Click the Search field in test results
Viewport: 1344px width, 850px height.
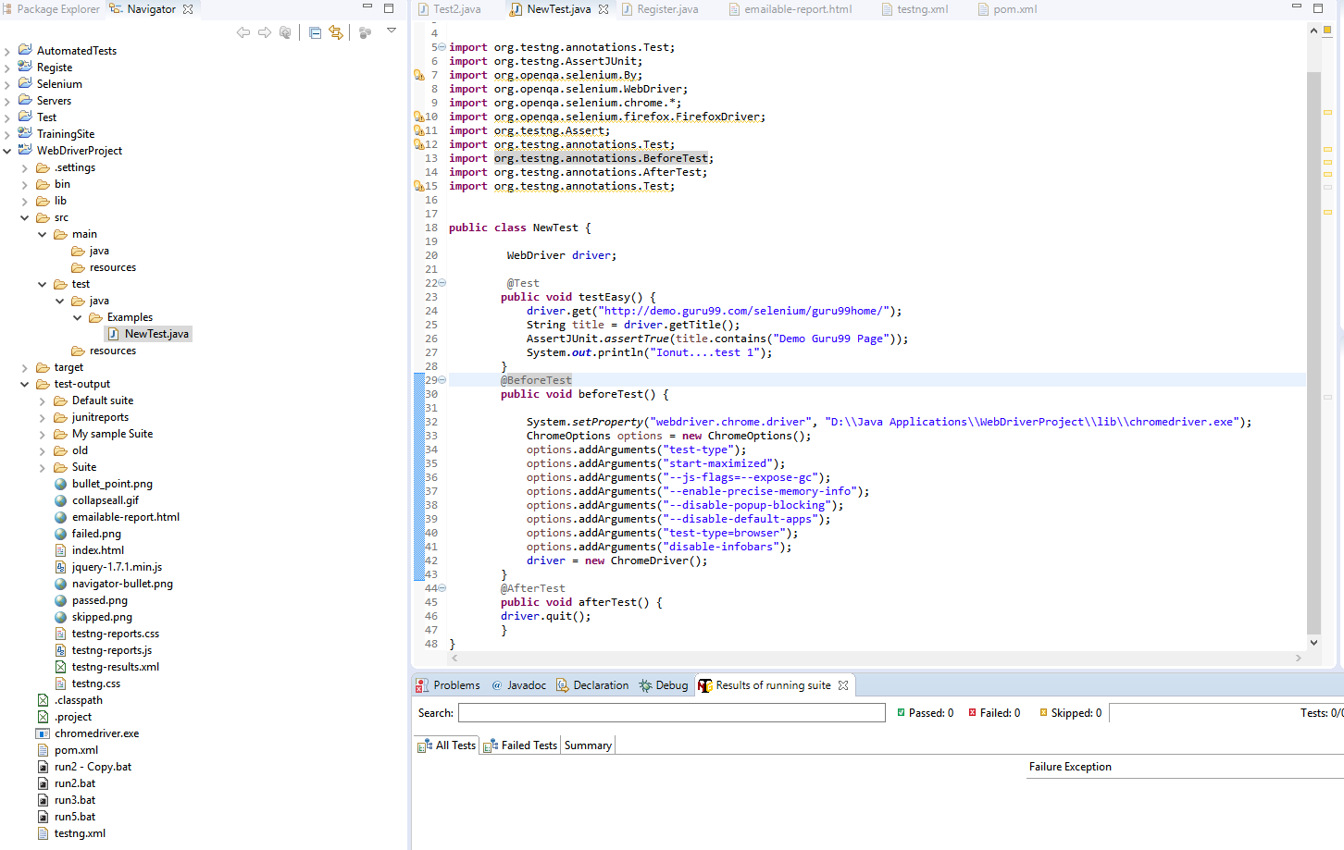pos(672,713)
